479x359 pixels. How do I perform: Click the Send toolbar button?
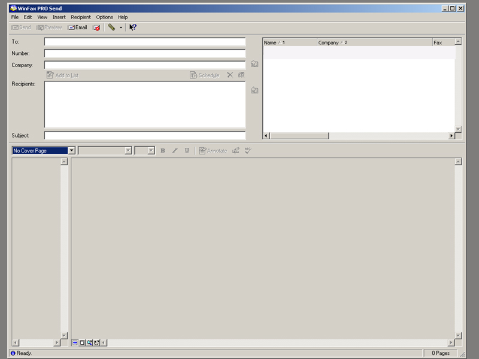coord(21,28)
